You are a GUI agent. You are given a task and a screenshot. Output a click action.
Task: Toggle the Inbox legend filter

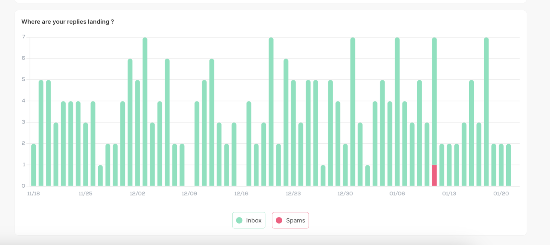point(249,220)
